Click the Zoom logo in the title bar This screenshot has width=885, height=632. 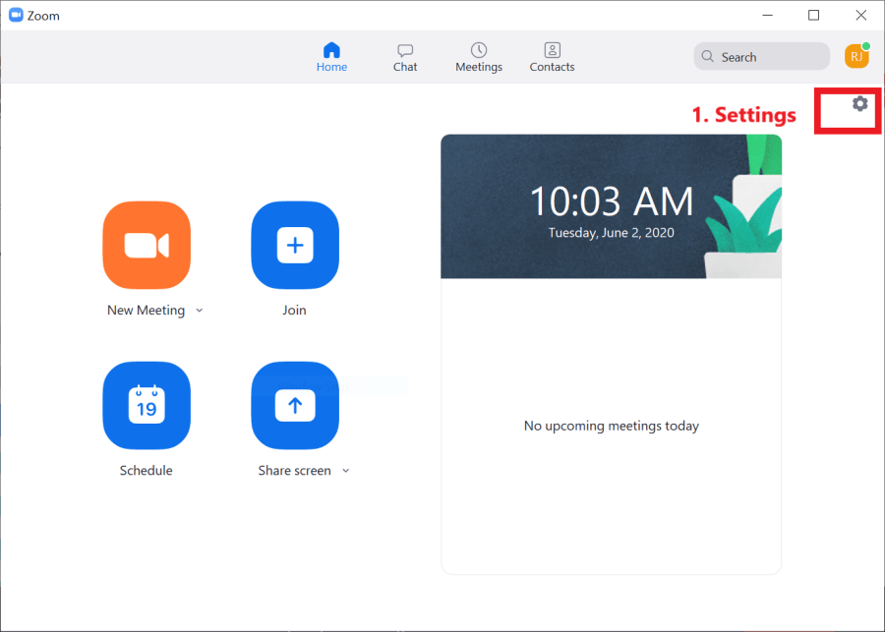tap(16, 16)
